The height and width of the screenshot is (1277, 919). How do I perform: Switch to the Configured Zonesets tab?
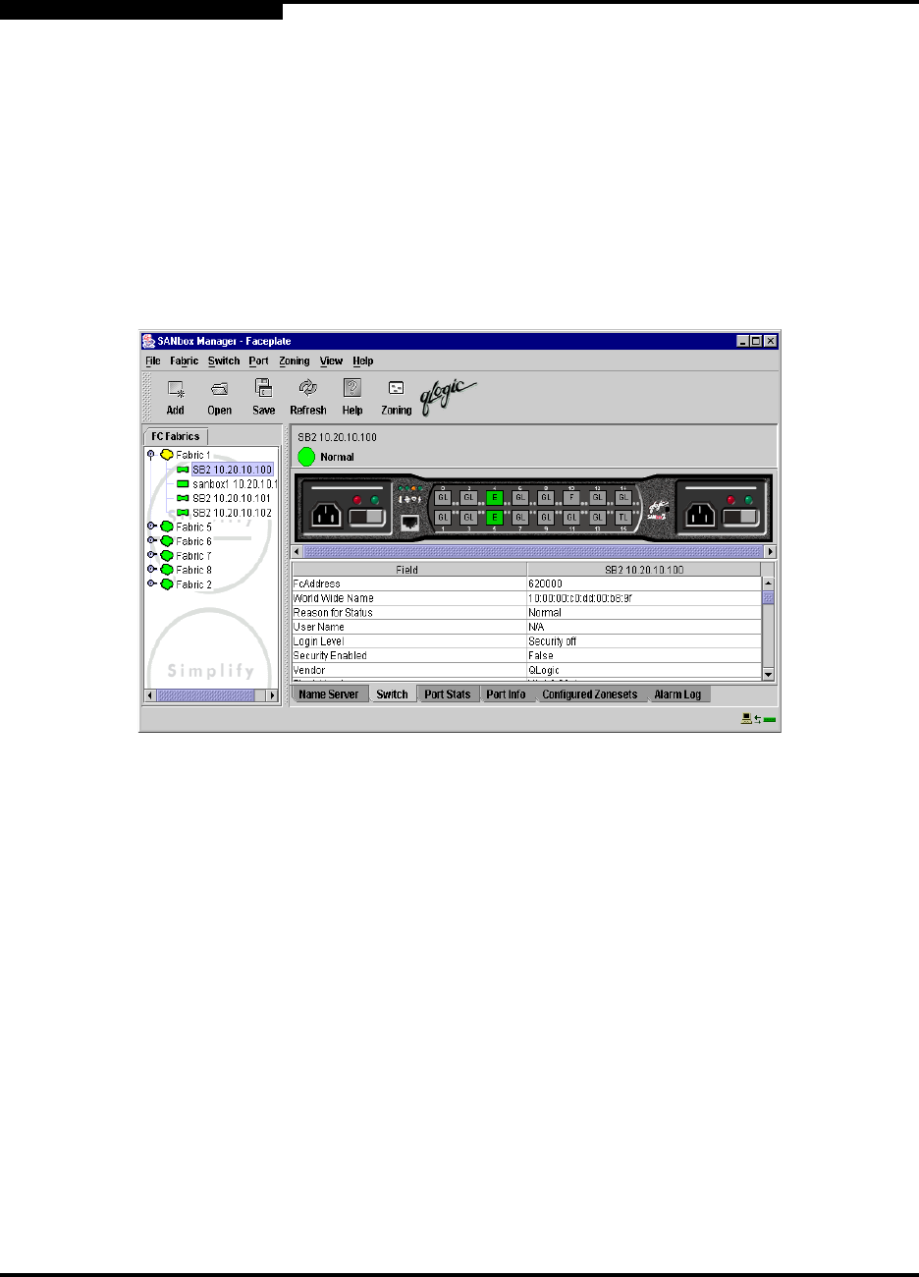(x=590, y=694)
